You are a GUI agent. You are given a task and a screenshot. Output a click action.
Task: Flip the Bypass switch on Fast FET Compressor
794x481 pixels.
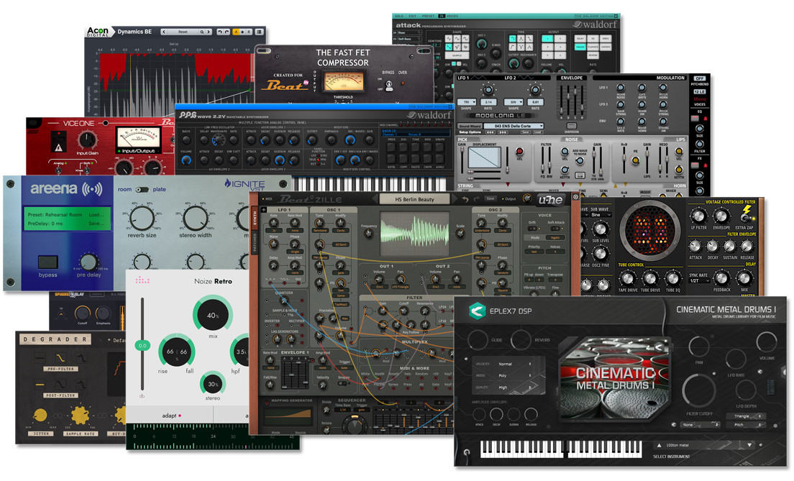[x=389, y=86]
